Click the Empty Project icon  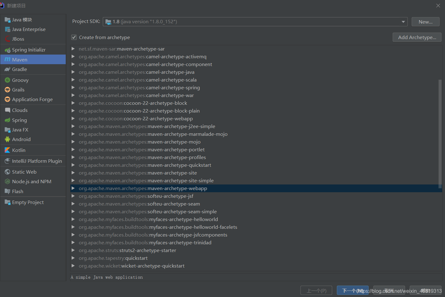[x=7, y=202]
